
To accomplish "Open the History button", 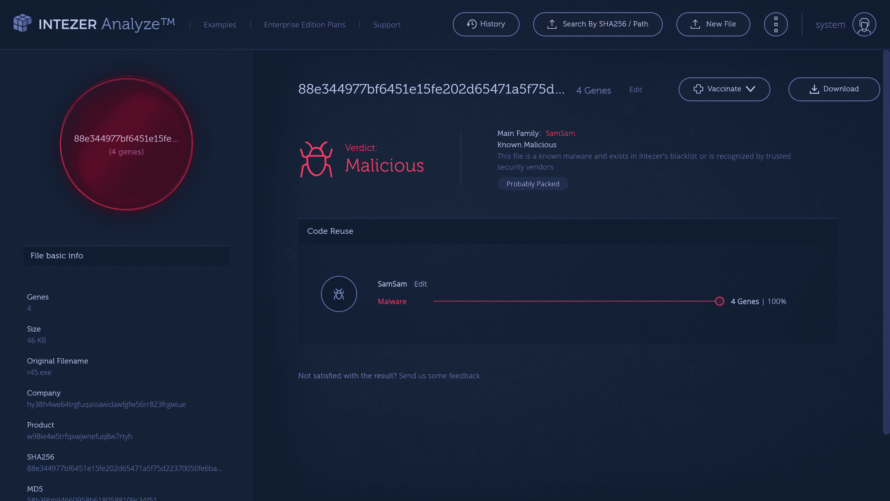I will 486,24.
